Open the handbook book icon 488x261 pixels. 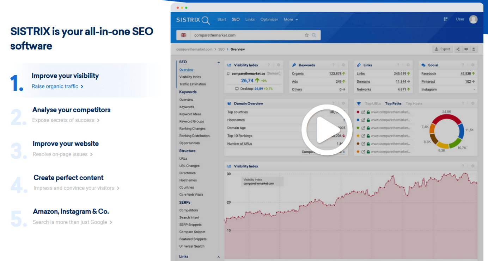466,49
